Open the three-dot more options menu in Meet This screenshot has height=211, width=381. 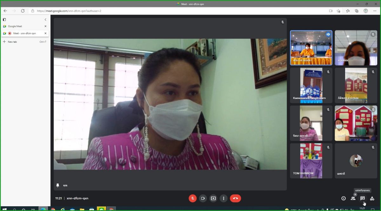(224, 198)
